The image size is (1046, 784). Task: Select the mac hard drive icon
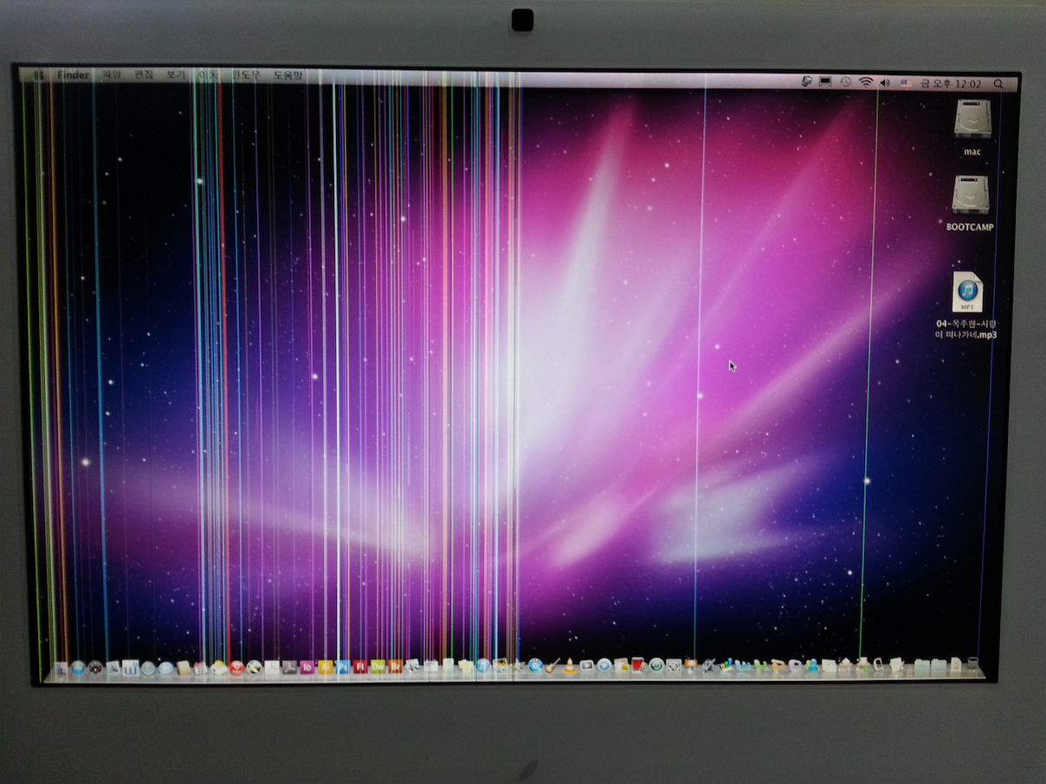[x=972, y=120]
